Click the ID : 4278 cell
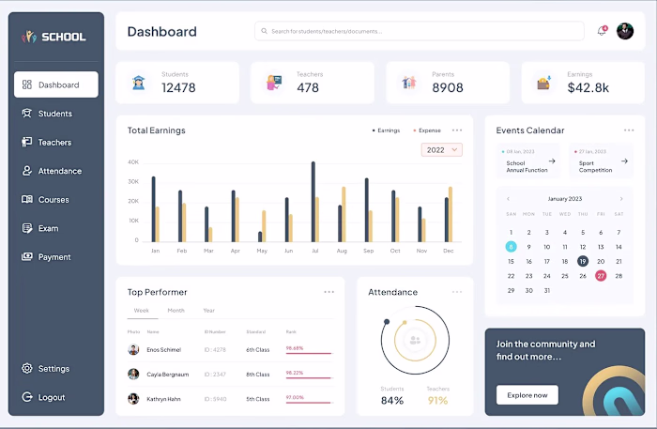Screen dimensions: 657x429 pos(215,350)
